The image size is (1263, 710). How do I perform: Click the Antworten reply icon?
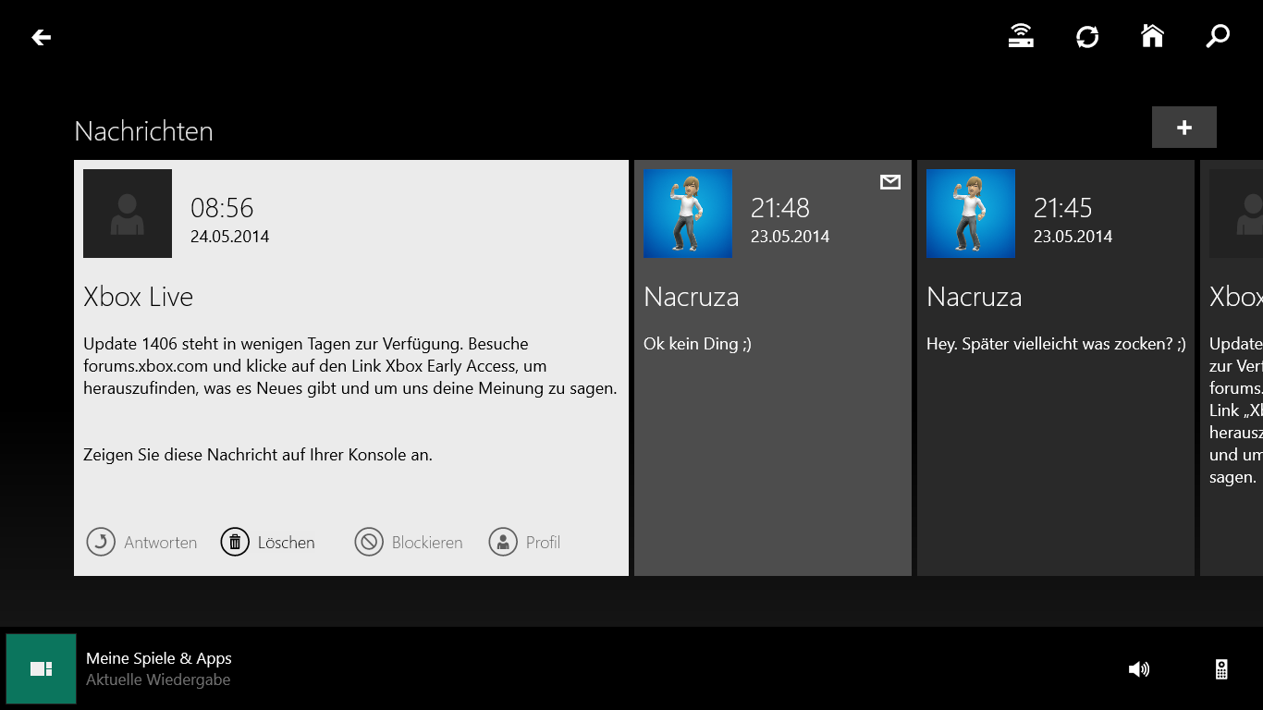[101, 542]
